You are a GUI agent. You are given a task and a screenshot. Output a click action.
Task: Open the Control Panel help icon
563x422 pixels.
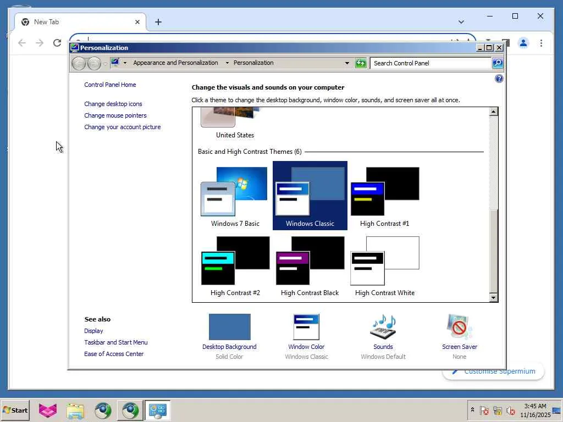coord(499,79)
